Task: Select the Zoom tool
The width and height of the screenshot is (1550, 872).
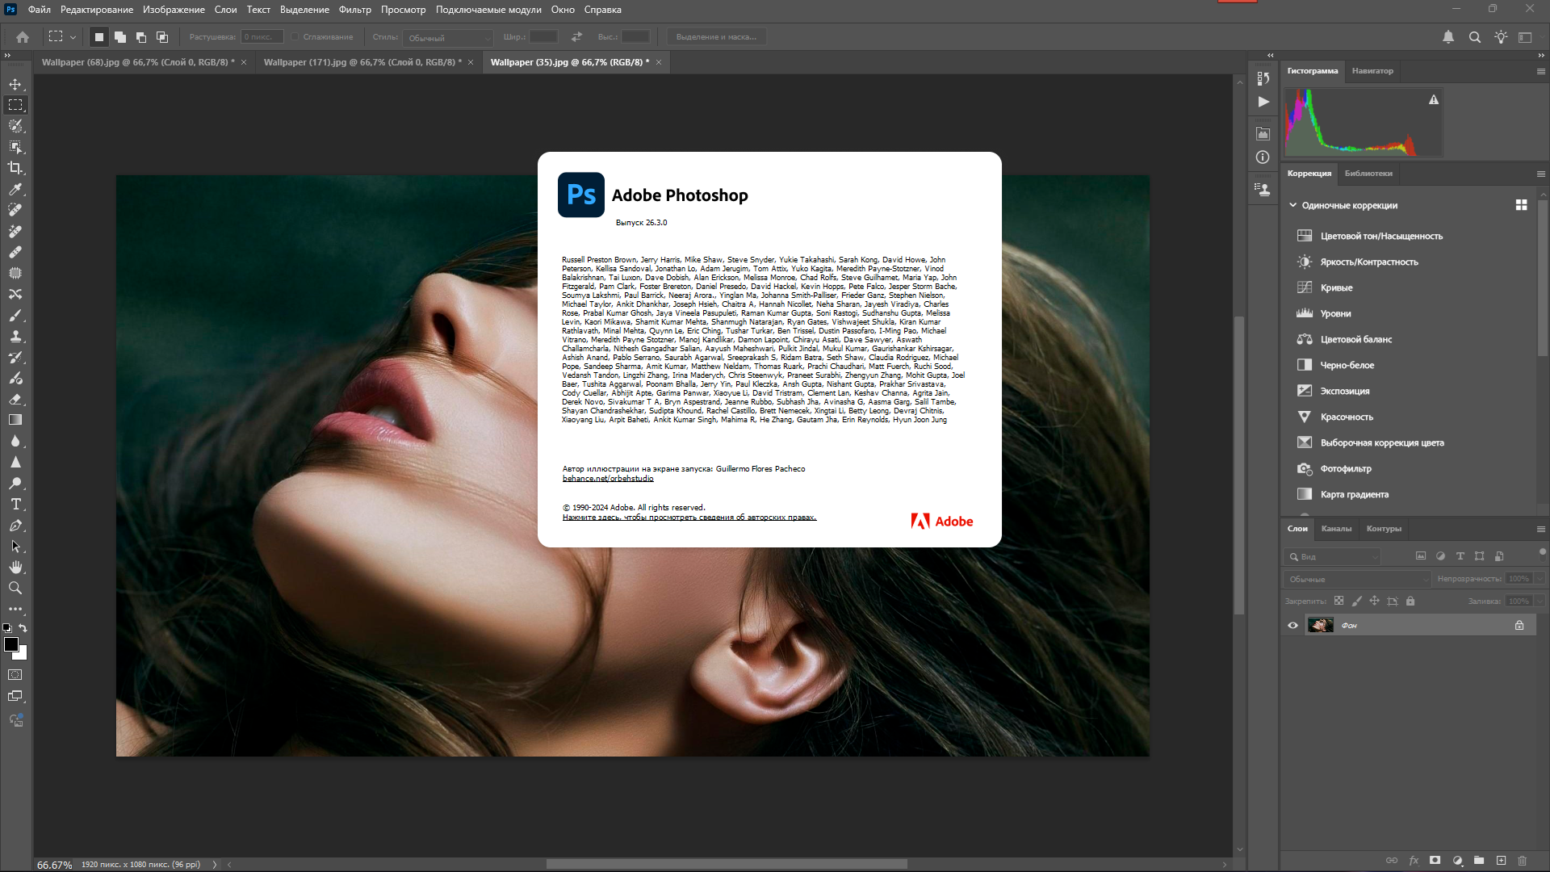Action: pyautogui.click(x=15, y=589)
